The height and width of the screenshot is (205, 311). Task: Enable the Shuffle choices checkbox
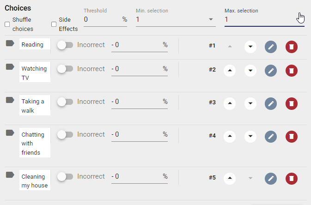pos(7,24)
